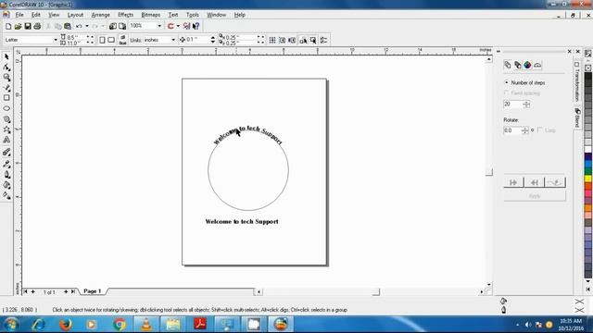Open the Units inches dropdown
The image size is (593, 333).
[x=173, y=40]
